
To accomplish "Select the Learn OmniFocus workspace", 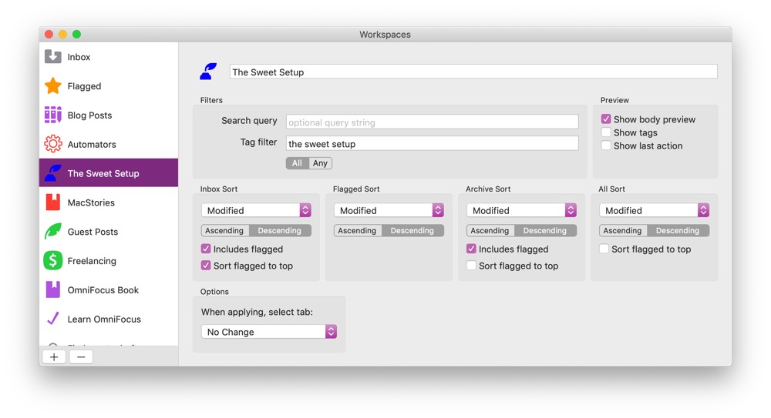I will [x=109, y=319].
